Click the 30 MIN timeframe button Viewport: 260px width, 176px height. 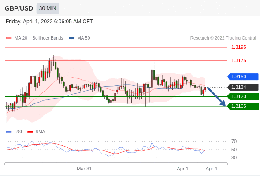(x=48, y=8)
